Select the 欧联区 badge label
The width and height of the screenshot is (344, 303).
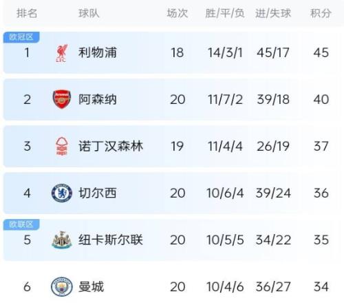pos(21,224)
